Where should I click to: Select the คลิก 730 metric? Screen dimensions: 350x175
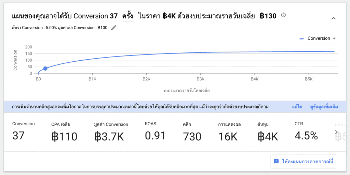[x=192, y=136]
